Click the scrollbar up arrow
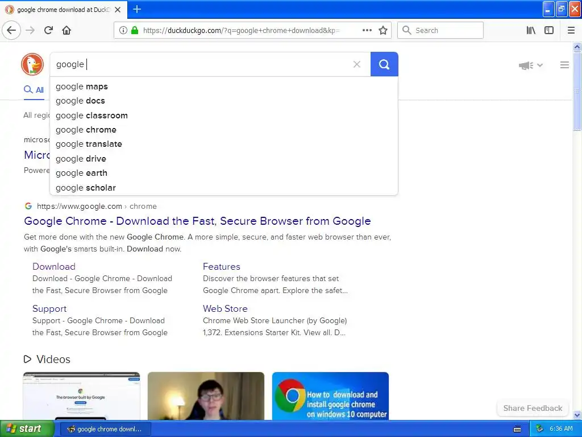The width and height of the screenshot is (582, 437). pos(577,47)
